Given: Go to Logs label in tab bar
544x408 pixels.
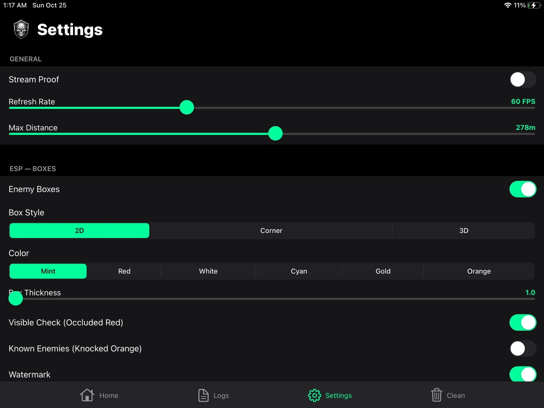Looking at the screenshot, I should [221, 396].
